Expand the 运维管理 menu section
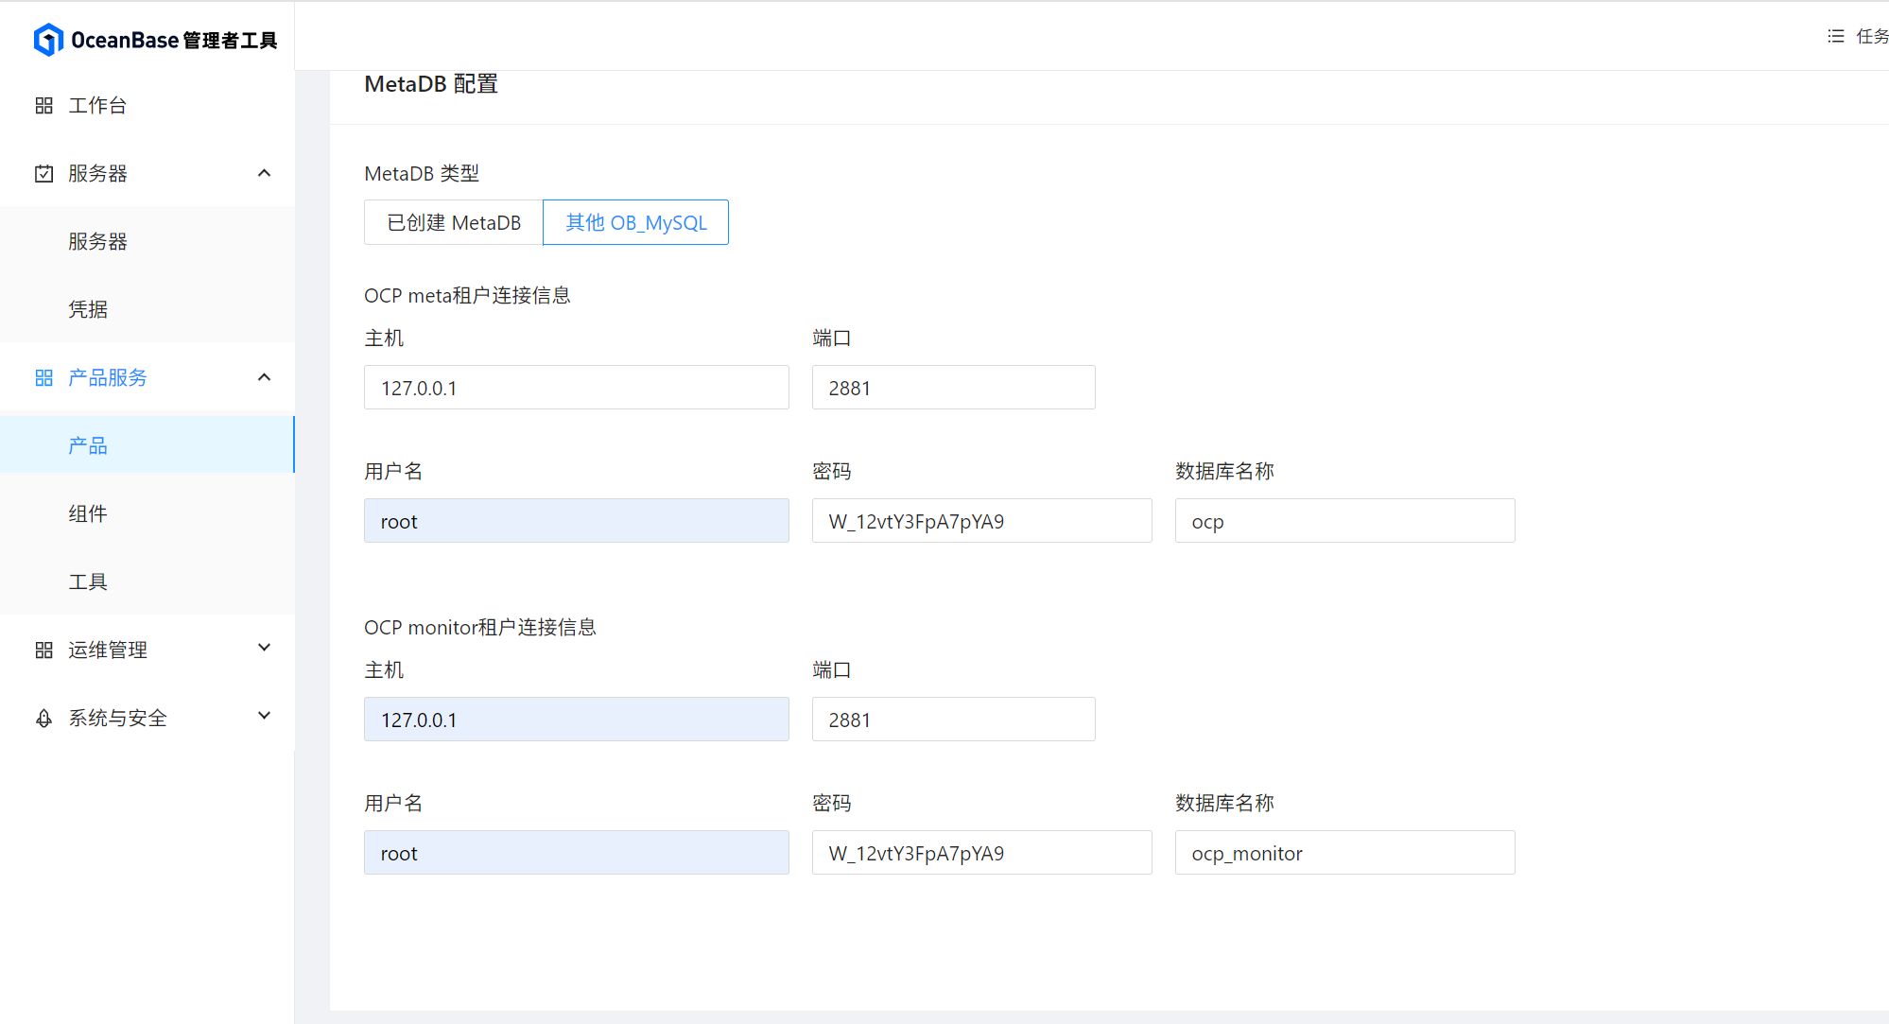This screenshot has height=1024, width=1889. (x=265, y=648)
